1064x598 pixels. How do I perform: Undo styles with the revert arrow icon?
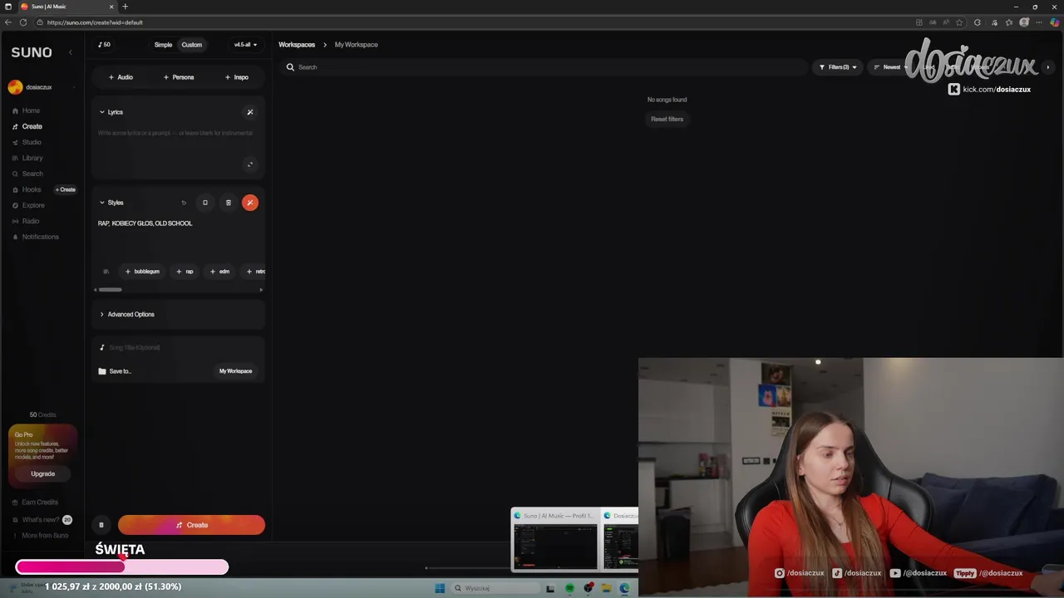click(x=184, y=203)
